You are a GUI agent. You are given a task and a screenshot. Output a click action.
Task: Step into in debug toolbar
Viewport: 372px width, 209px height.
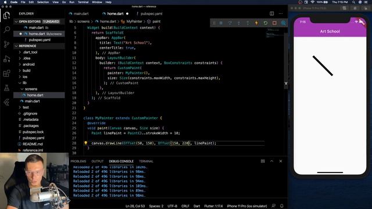[x=239, y=23]
